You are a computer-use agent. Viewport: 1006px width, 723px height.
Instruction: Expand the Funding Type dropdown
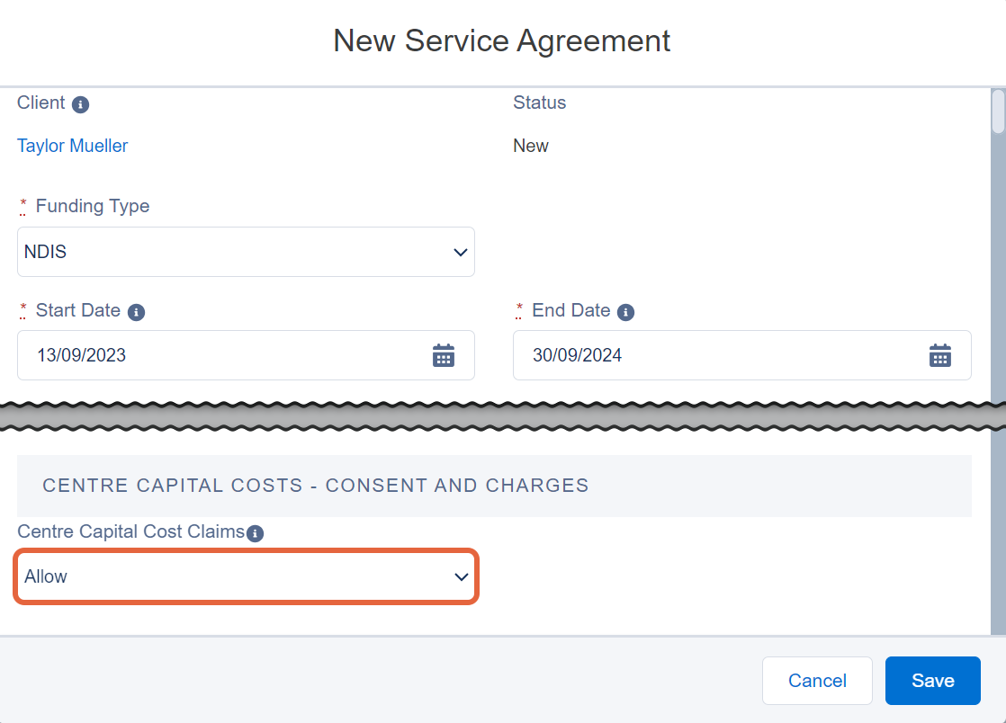click(246, 252)
